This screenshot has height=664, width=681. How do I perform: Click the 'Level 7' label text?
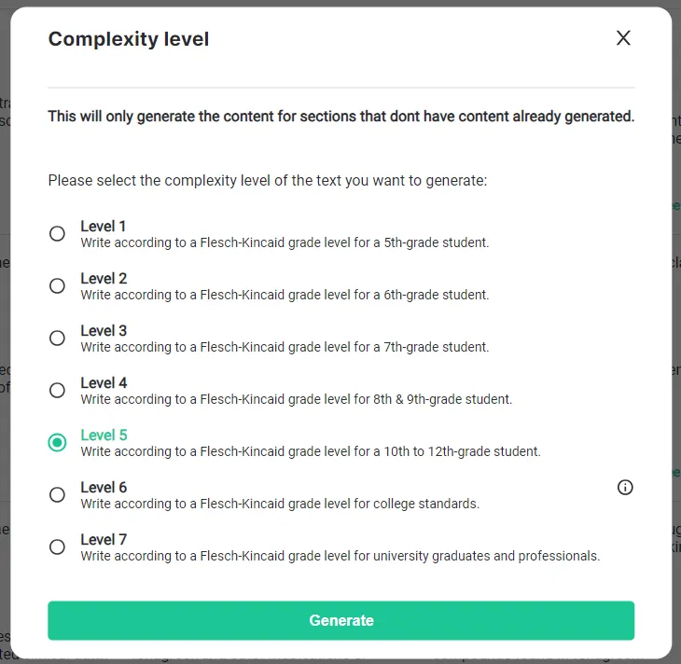coord(104,539)
